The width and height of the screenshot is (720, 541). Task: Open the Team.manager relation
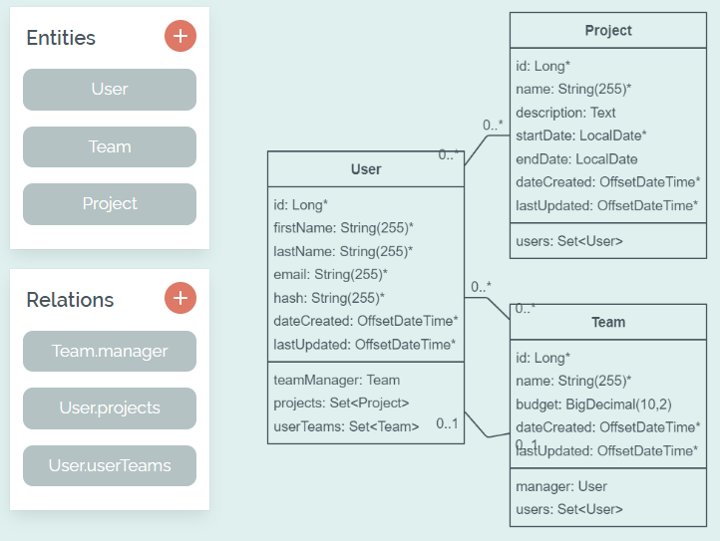pos(110,351)
